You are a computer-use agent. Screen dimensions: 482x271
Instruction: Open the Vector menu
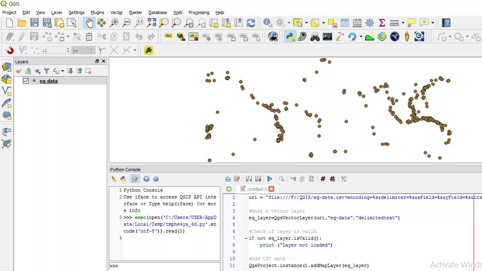pos(116,12)
